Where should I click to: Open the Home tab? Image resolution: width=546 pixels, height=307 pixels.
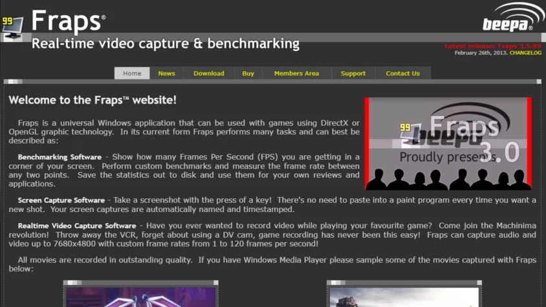pyautogui.click(x=132, y=74)
